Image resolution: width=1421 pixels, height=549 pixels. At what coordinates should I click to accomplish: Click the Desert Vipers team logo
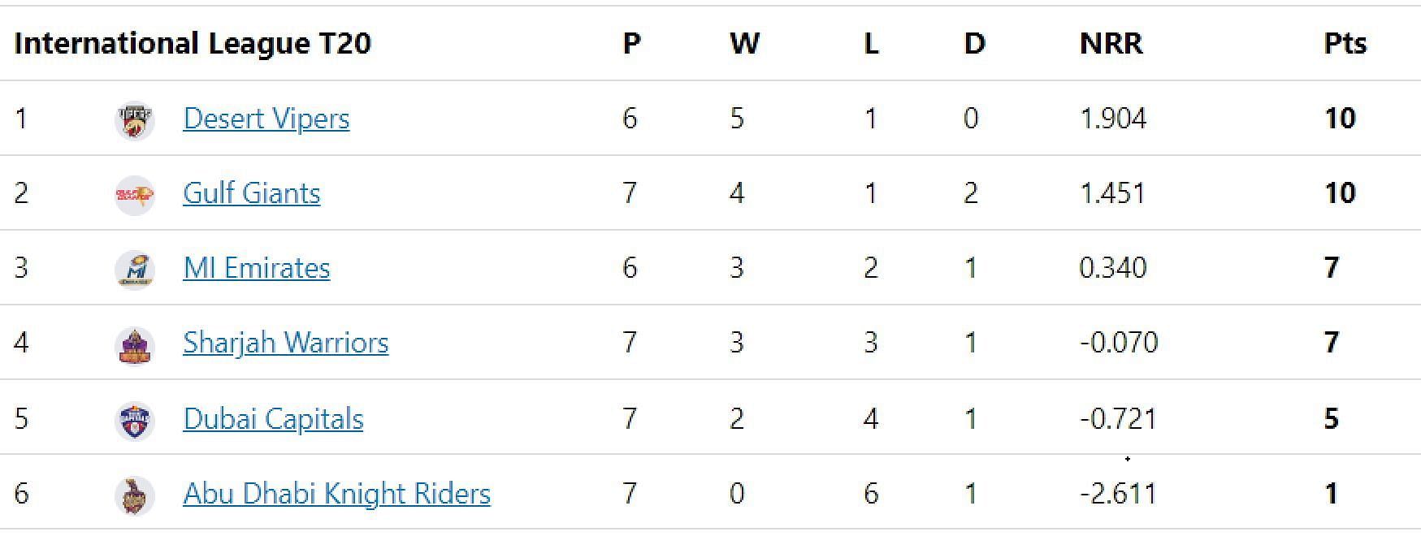(135, 120)
